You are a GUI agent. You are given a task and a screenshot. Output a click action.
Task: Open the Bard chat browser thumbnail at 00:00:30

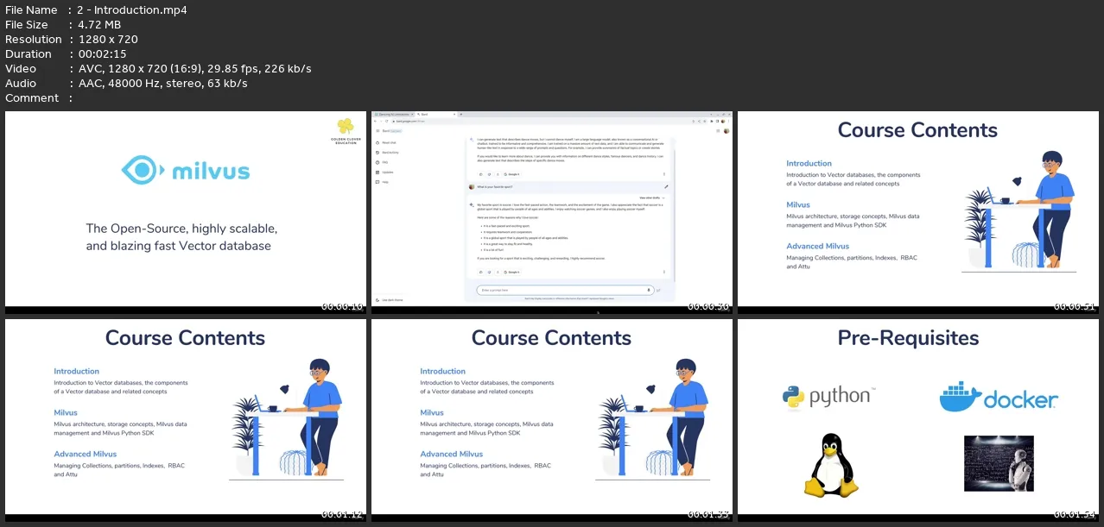[x=552, y=212]
